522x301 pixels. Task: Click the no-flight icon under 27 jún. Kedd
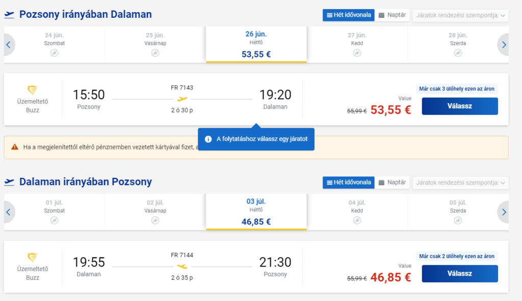[357, 53]
